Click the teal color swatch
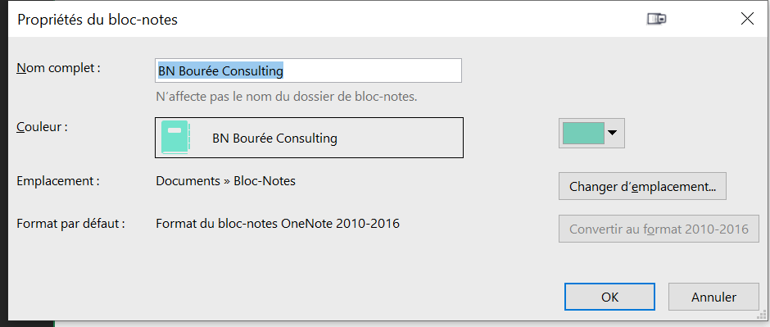Image resolution: width=770 pixels, height=327 pixels. pos(583,133)
